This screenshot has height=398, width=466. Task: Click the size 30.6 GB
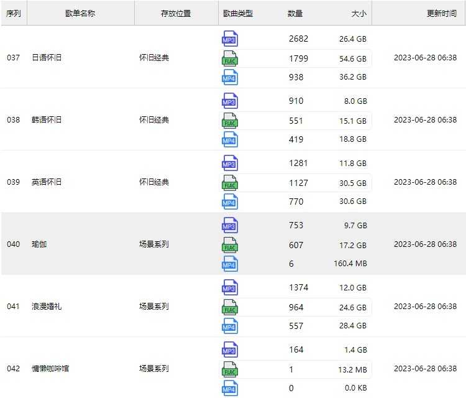pos(353,201)
